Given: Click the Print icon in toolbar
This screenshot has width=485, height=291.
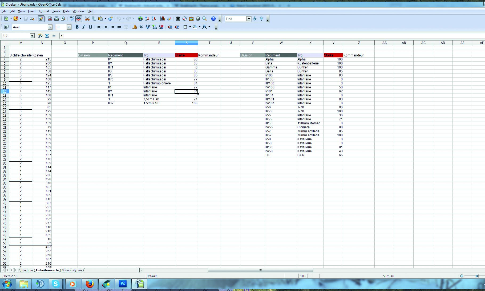Looking at the screenshot, I should [56, 19].
